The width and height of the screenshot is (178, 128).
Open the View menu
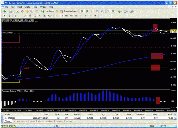pos(13,7)
